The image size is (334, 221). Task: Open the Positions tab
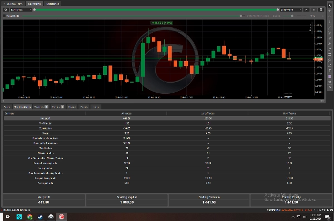point(41,107)
